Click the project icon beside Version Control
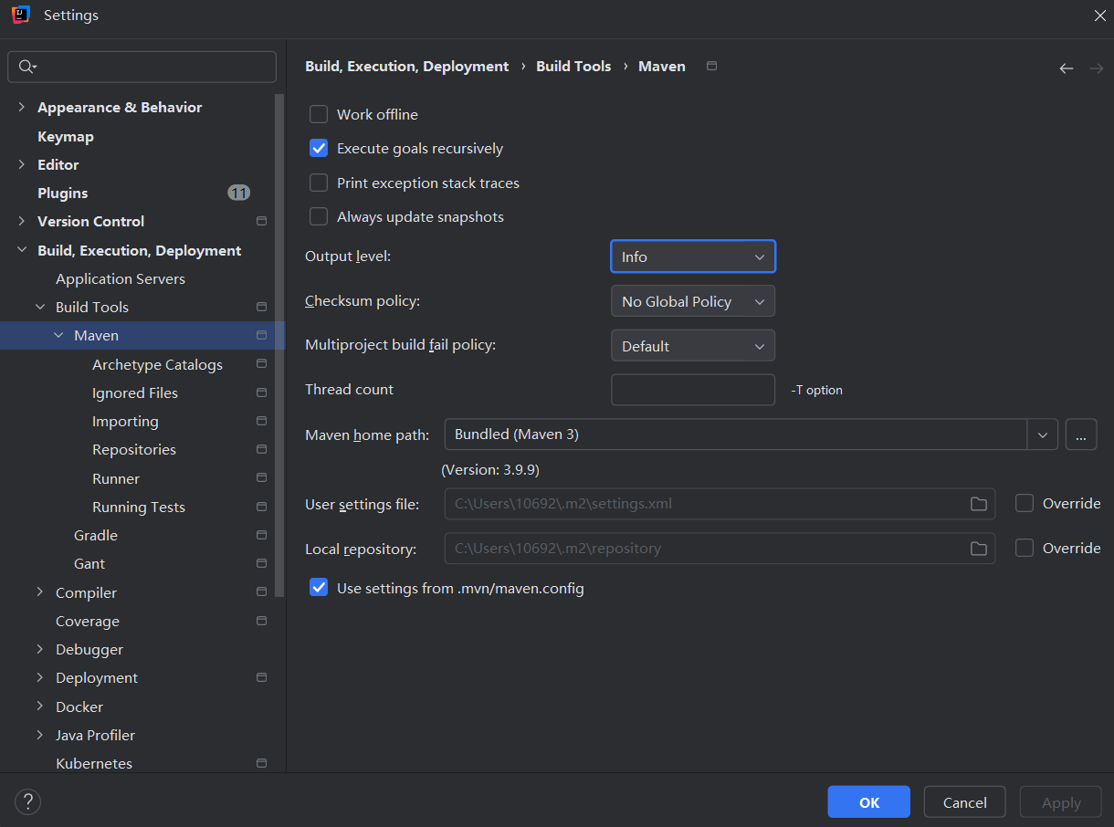 261,221
